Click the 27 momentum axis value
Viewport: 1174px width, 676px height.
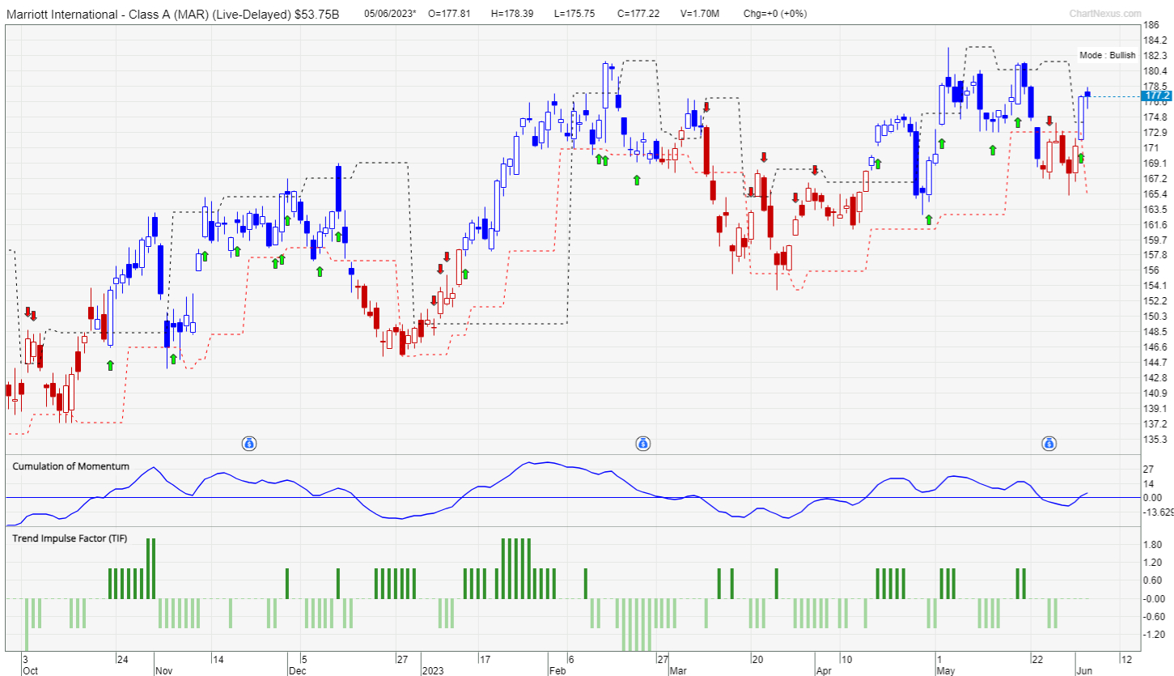pos(1149,469)
